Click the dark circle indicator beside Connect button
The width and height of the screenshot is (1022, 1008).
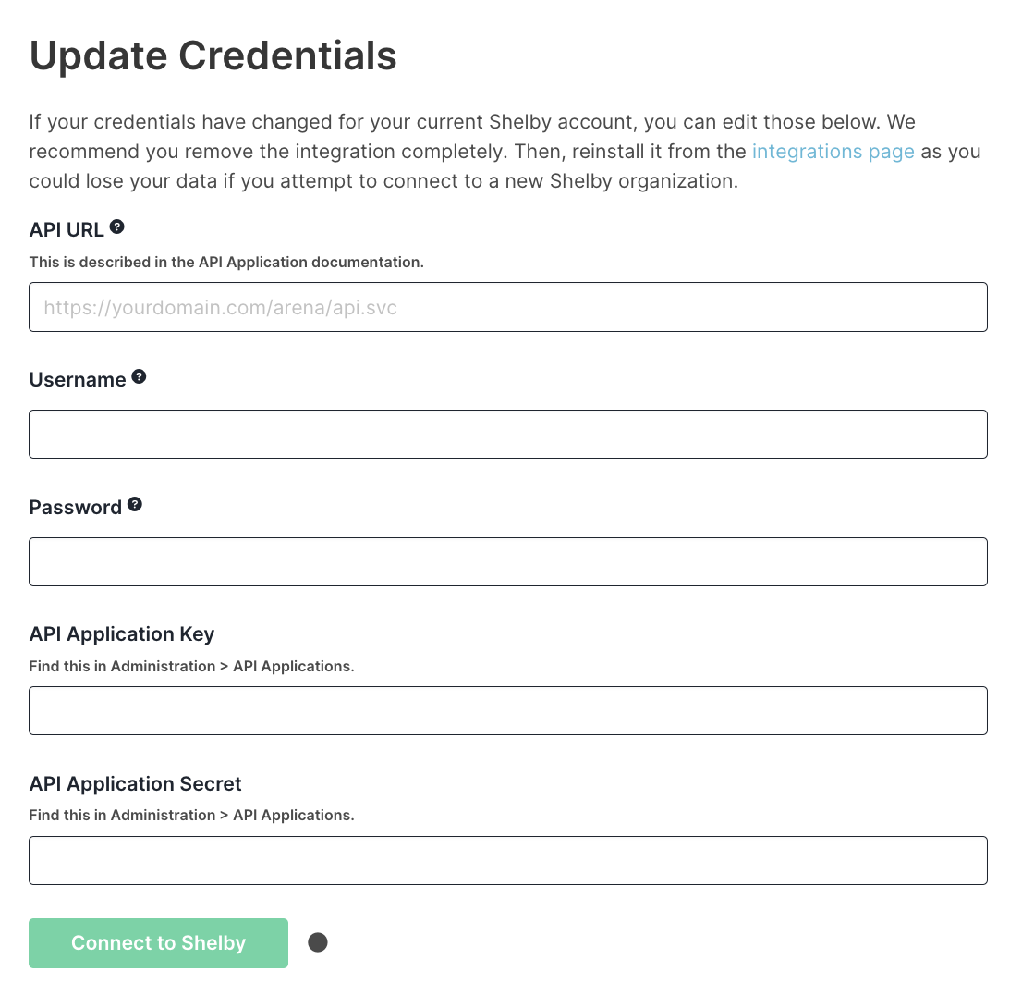(x=318, y=942)
